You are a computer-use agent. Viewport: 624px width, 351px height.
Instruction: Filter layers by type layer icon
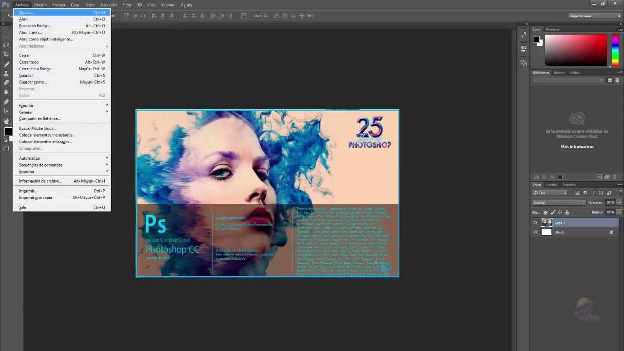click(x=593, y=193)
